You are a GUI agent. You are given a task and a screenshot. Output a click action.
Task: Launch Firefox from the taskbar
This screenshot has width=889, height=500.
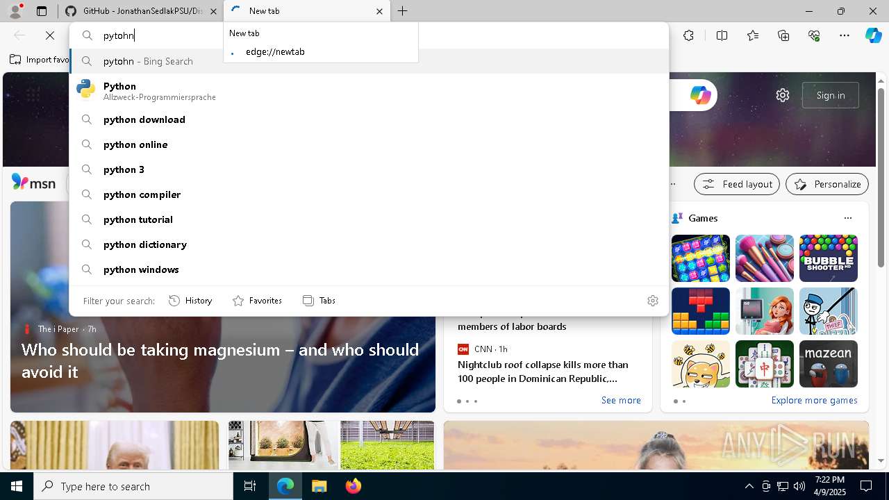tap(354, 486)
